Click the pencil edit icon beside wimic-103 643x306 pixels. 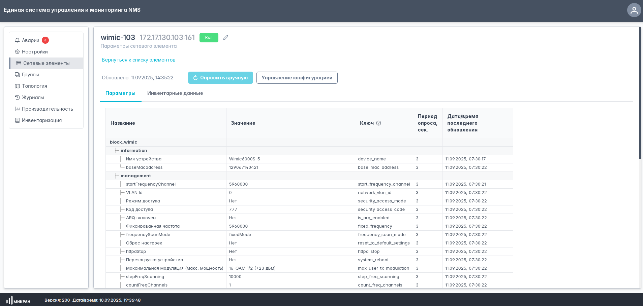tap(226, 38)
